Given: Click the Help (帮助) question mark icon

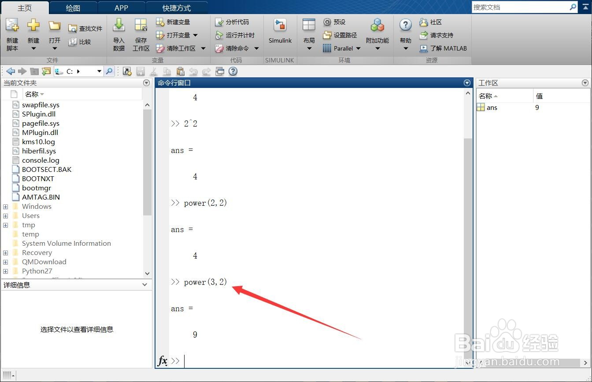Looking at the screenshot, I should pyautogui.click(x=406, y=25).
